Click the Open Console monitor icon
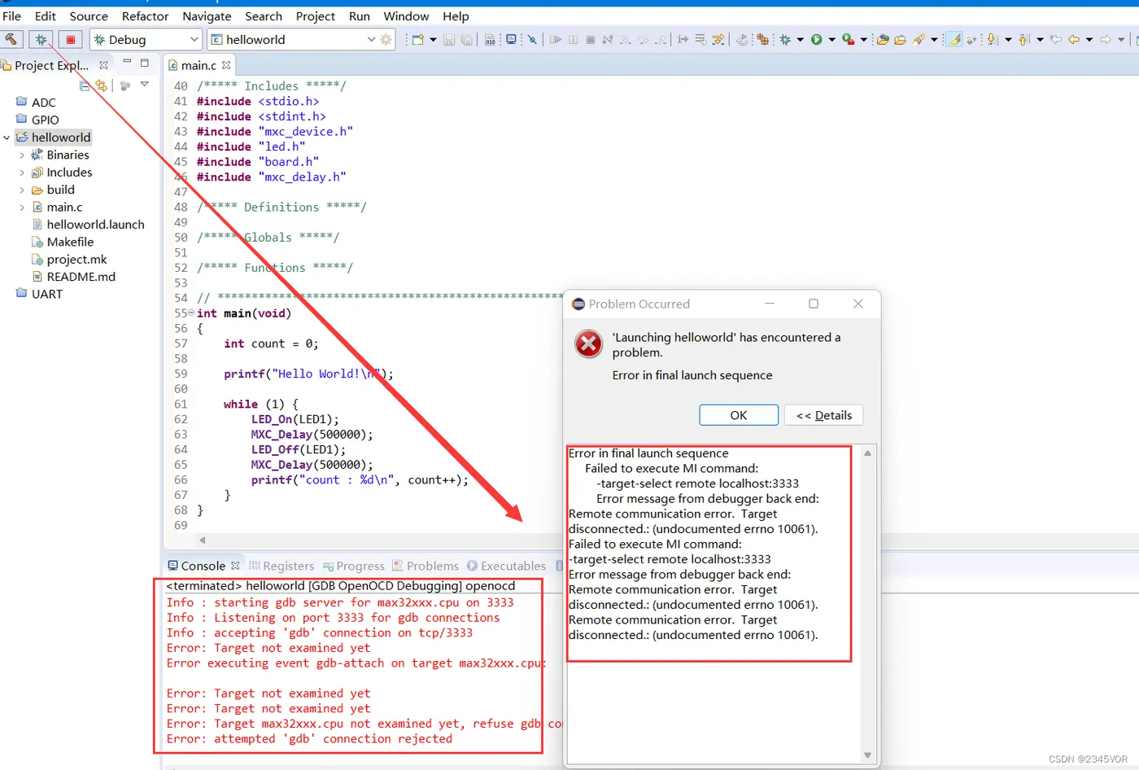 click(511, 39)
